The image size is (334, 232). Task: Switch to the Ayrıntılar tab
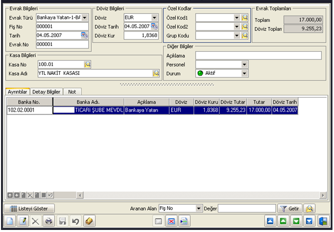coord(18,91)
